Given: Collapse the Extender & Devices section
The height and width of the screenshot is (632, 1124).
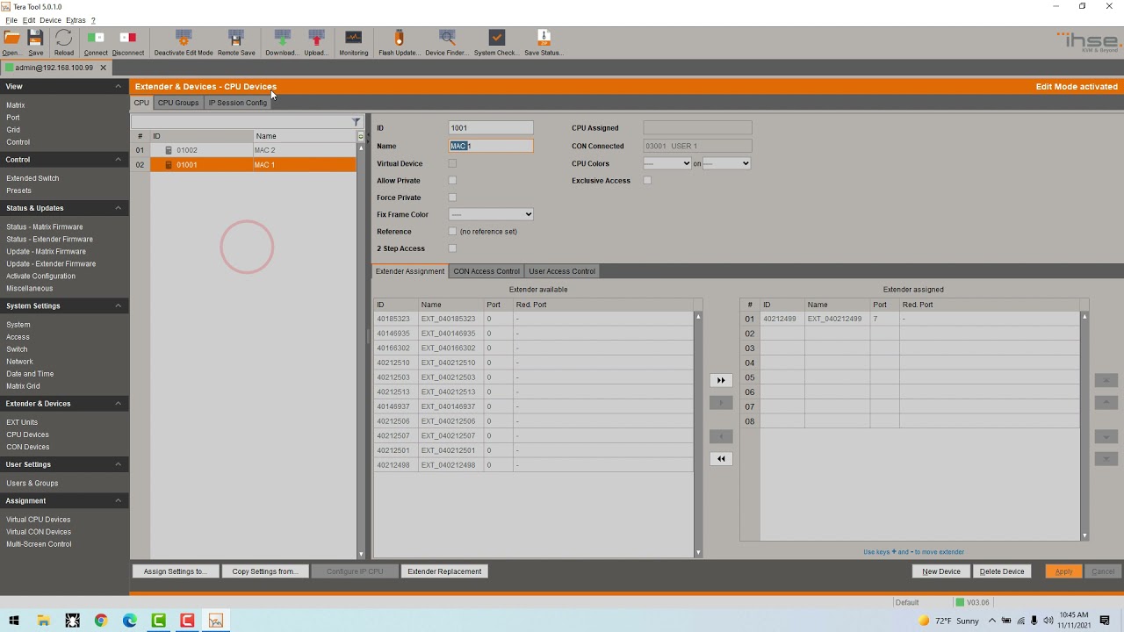Looking at the screenshot, I should (118, 404).
